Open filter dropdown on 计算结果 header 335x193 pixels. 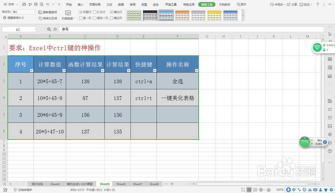pyautogui.click(x=129, y=70)
